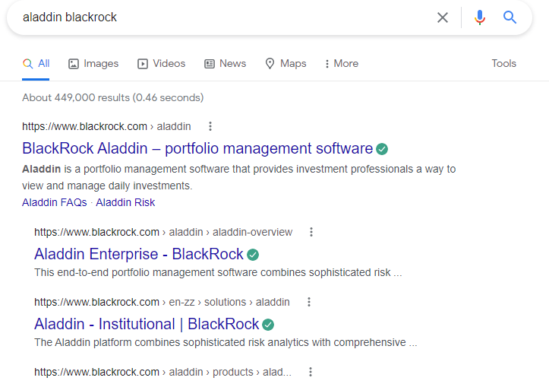Click green verified badge next to Aladdin Enterprise
Image resolution: width=549 pixels, height=384 pixels.
point(253,255)
